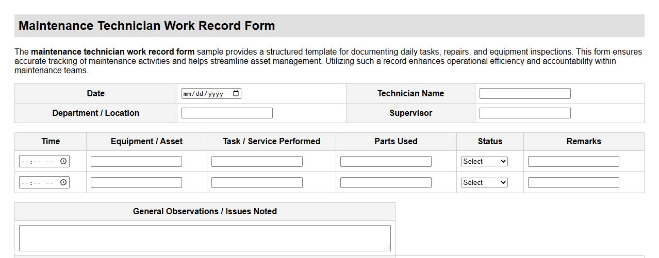Select the 'General Observations / Issues Noted' header
The width and height of the screenshot is (659, 258).
click(205, 211)
